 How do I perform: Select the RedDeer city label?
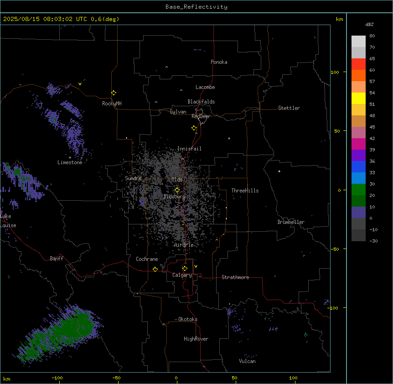click(201, 116)
